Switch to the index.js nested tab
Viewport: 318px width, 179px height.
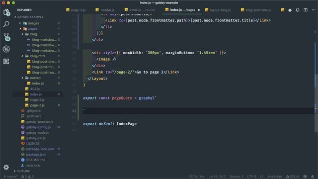point(140,10)
